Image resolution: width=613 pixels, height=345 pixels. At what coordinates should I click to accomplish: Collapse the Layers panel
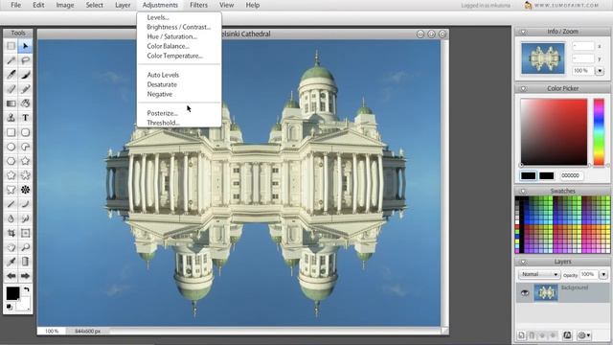pos(523,262)
